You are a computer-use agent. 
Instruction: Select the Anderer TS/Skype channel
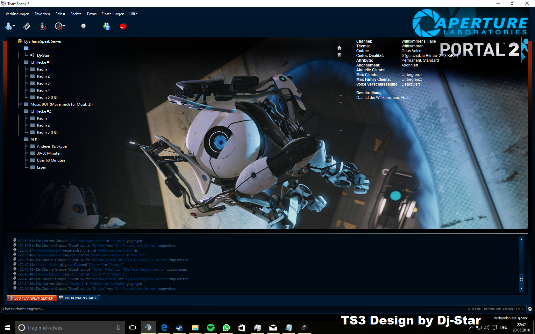point(52,146)
